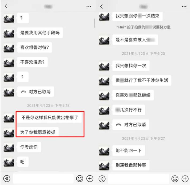Tap left chat's cancelled call bubble '对方已取消'
This screenshot has height=185, width=190.
coord(36,92)
